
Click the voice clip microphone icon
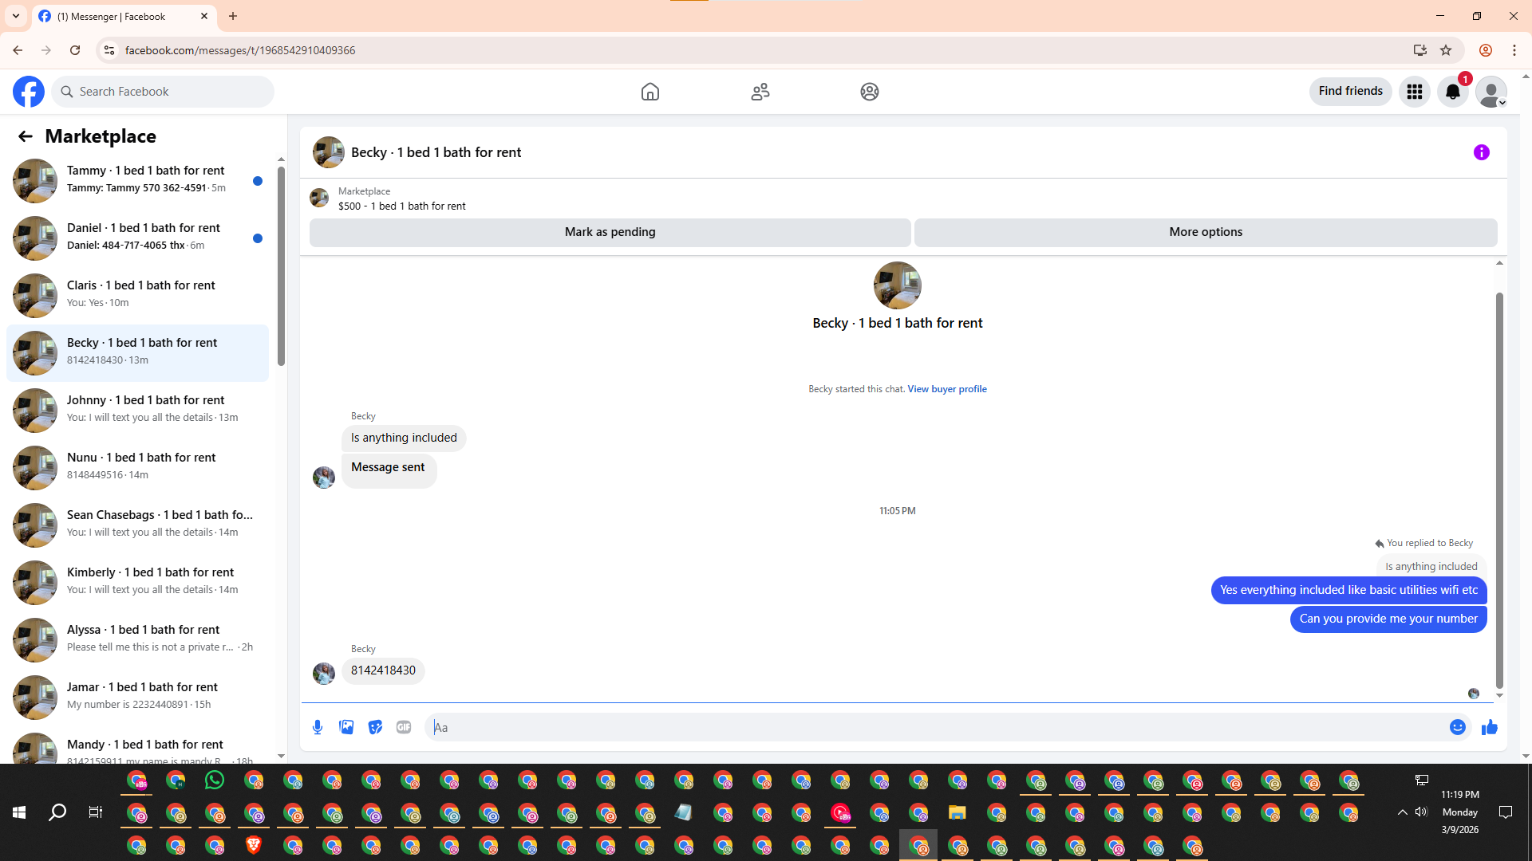[318, 727]
